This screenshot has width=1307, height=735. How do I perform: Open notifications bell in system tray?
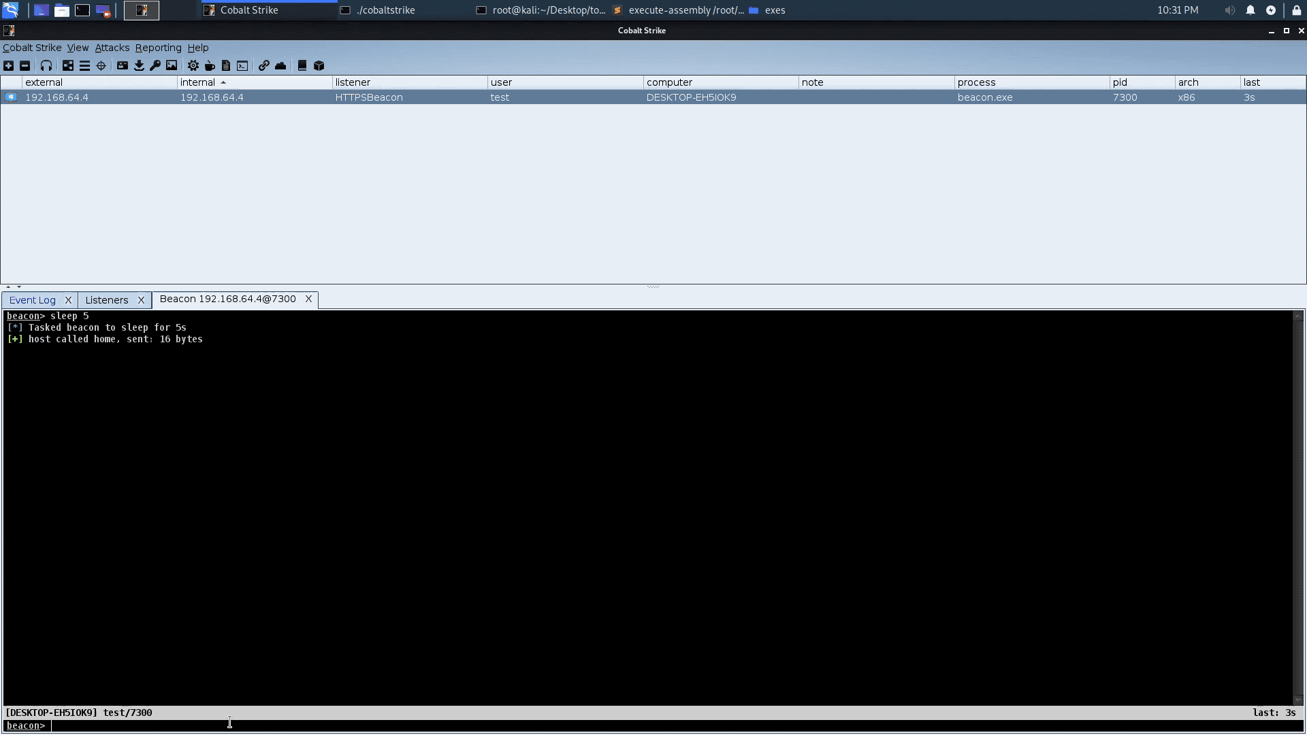tap(1250, 10)
